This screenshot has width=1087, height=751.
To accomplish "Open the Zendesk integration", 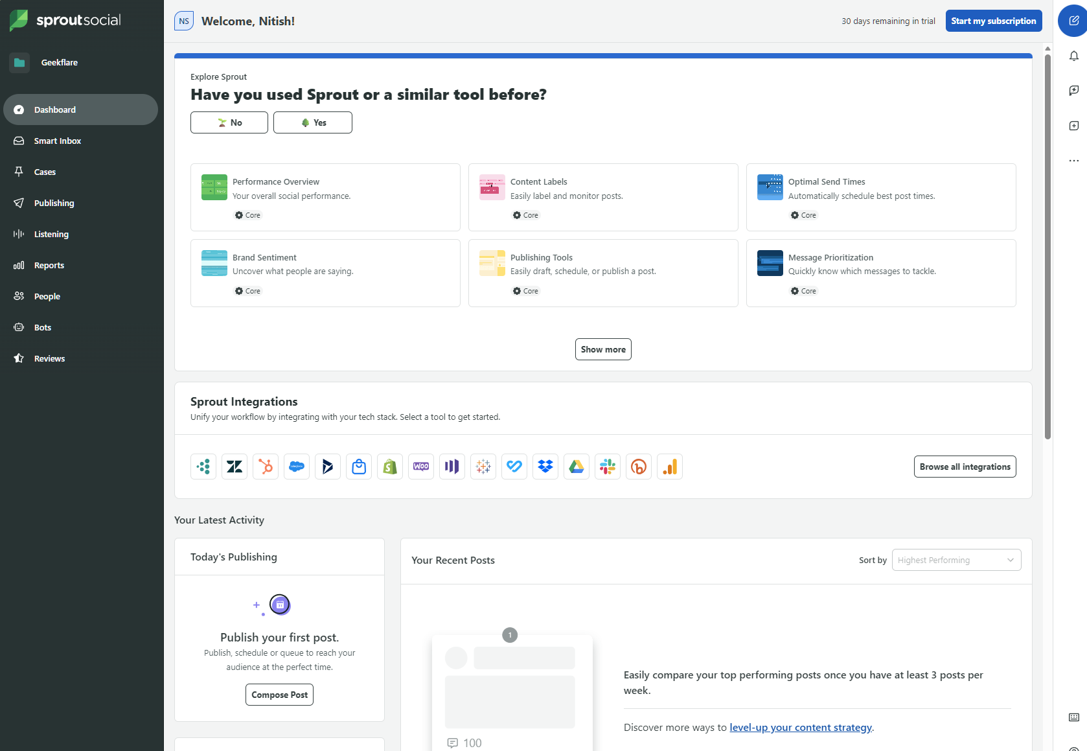I will click(235, 467).
